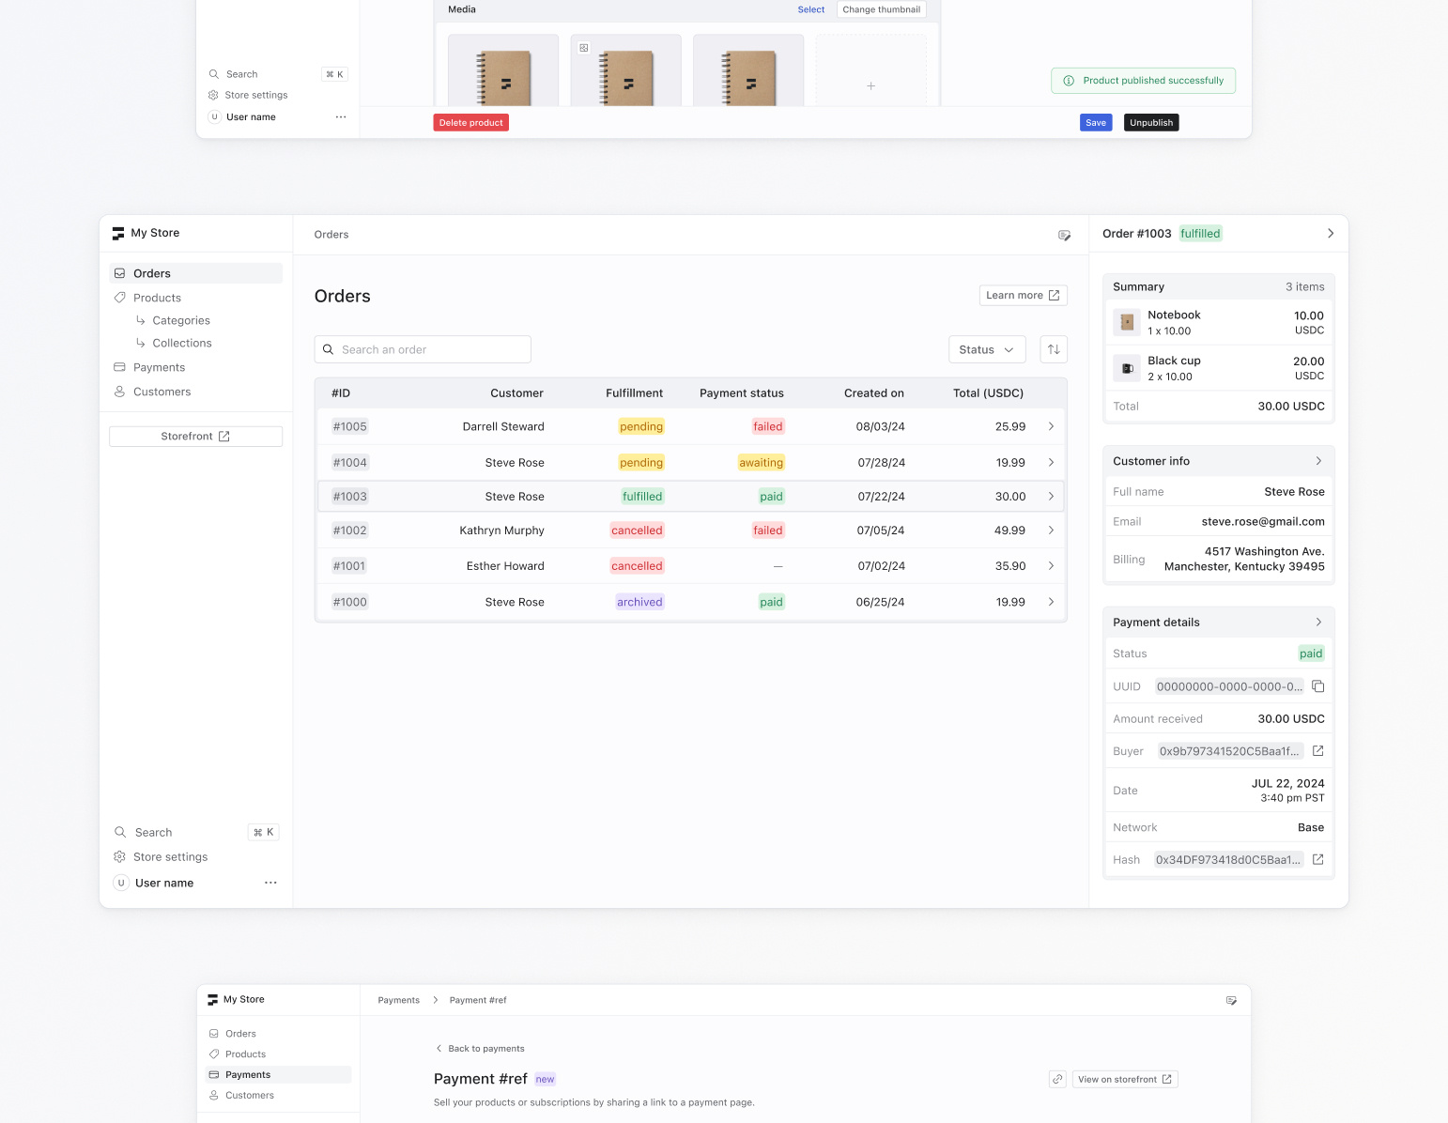Expand the Payment details section
Screen dimensions: 1448x1123
pyautogui.click(x=1318, y=622)
